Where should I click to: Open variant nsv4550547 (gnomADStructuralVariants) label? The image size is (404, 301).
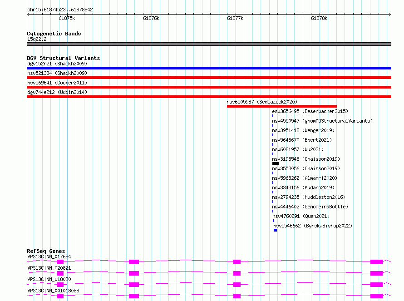point(322,121)
